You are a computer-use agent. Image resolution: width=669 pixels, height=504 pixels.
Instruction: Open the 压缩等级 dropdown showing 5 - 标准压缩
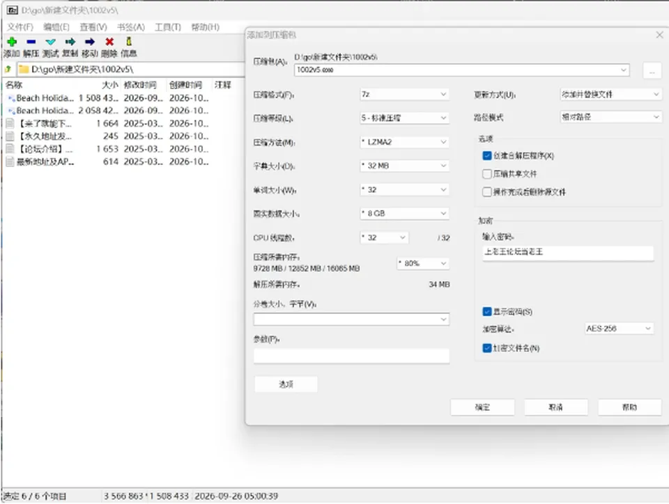tap(404, 118)
